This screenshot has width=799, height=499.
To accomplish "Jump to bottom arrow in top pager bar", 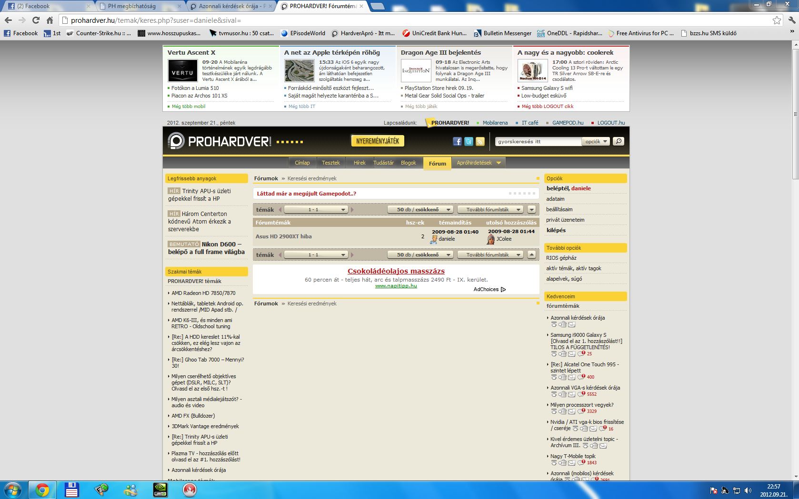I will point(532,210).
